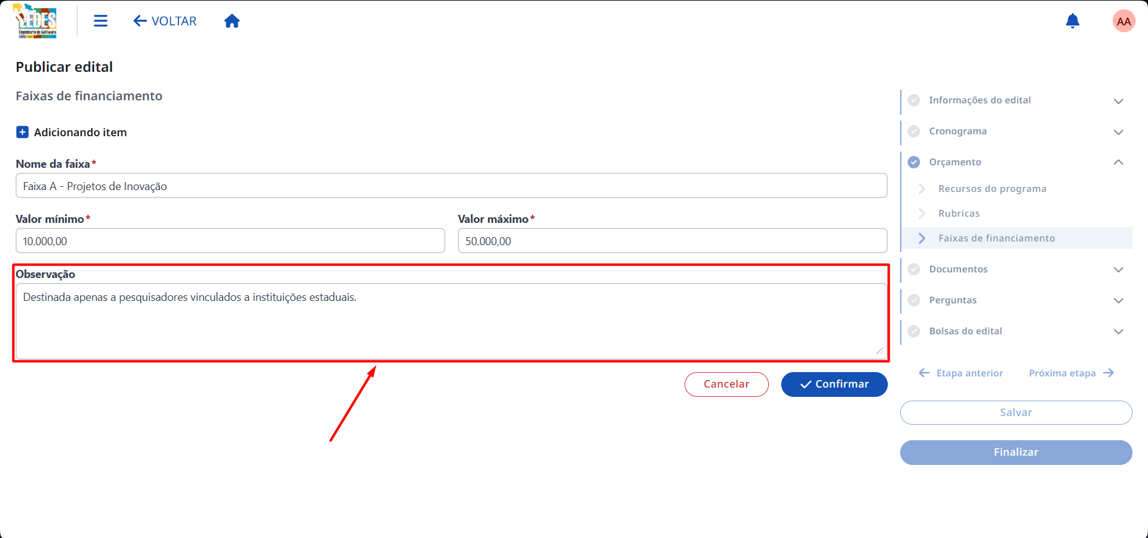The image size is (1148, 538).
Task: Focus the Valor mínimo field
Action: pyautogui.click(x=230, y=241)
